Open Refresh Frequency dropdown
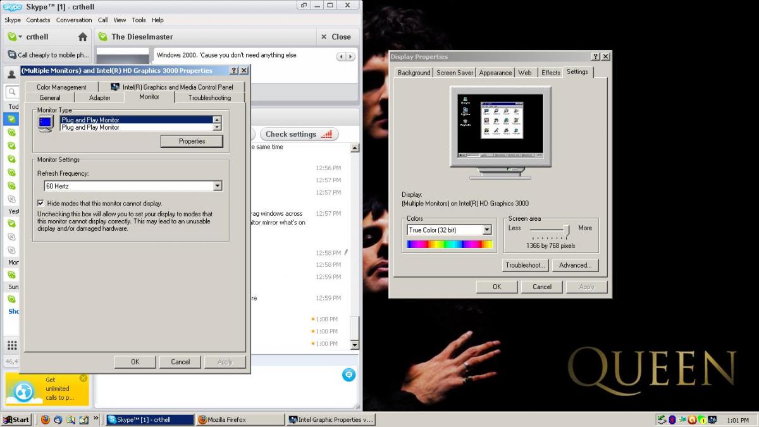Screen dimensions: 759x427 217,186
